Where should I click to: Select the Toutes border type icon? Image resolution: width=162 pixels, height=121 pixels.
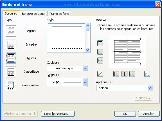pos(11,58)
